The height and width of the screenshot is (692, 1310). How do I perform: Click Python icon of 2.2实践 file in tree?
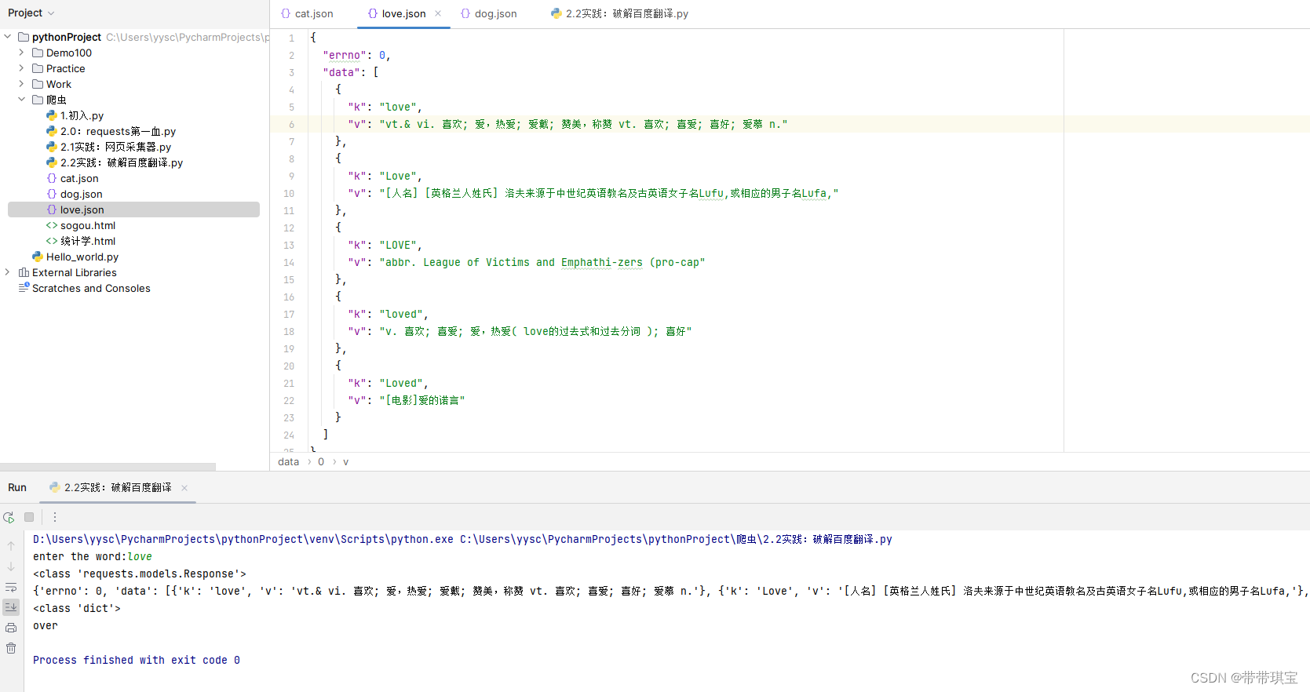(x=52, y=162)
